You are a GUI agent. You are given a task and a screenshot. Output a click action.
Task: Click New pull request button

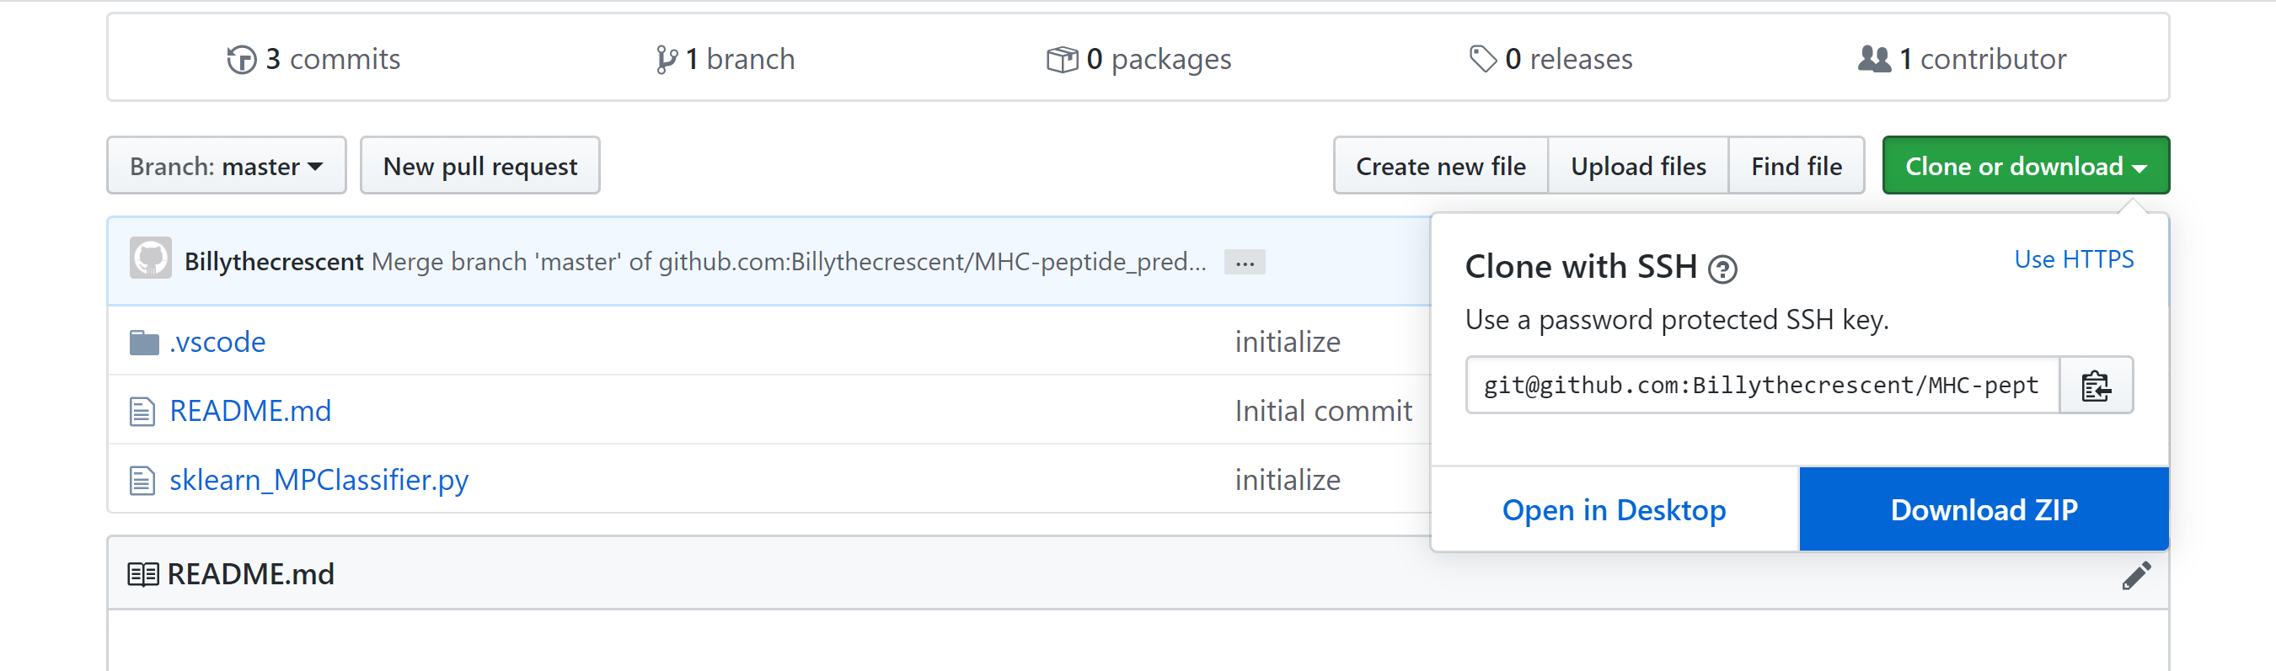pos(479,165)
